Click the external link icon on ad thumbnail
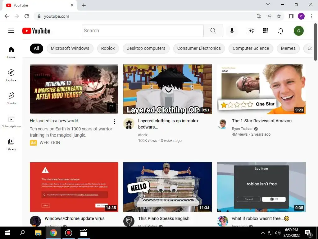 point(111,107)
